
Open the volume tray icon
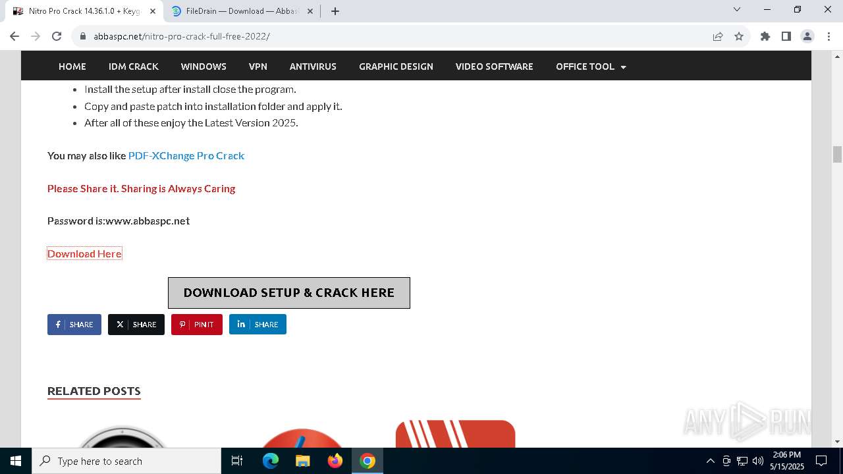click(757, 461)
